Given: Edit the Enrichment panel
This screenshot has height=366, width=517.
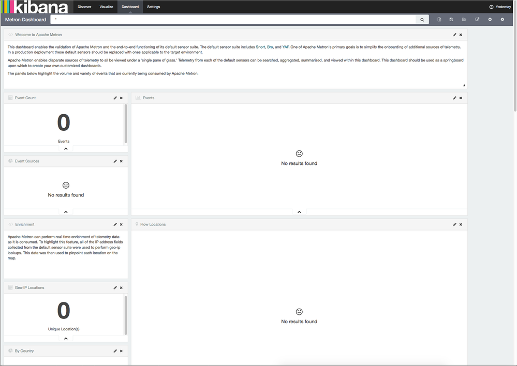Looking at the screenshot, I should [x=115, y=224].
